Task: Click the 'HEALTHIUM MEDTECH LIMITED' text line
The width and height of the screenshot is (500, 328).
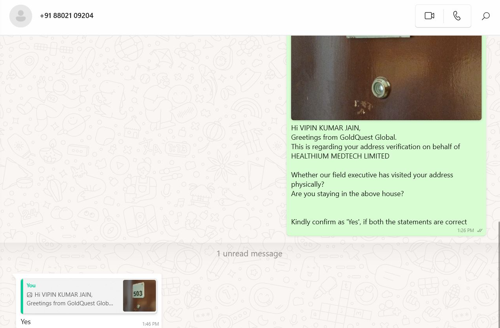Action: coord(340,156)
